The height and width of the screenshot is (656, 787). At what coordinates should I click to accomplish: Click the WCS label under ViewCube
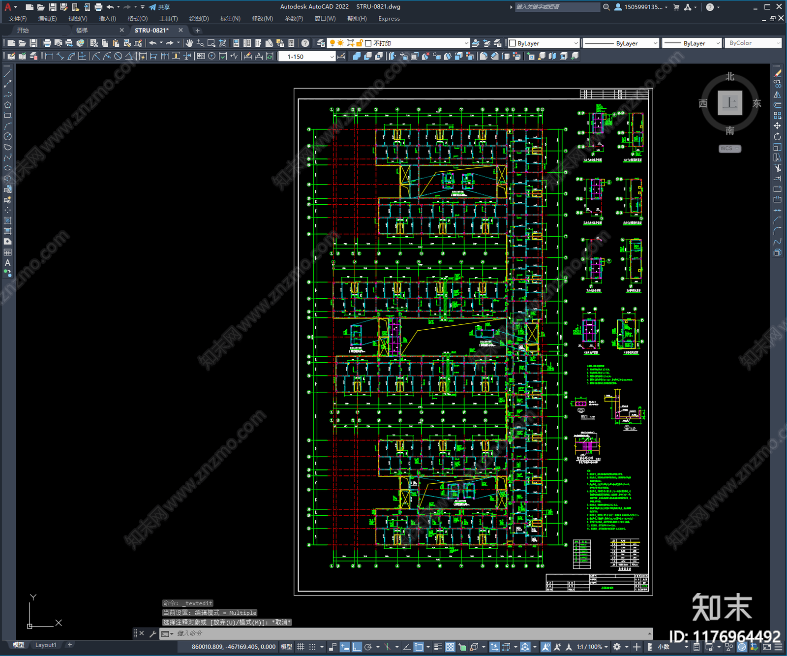(x=729, y=149)
